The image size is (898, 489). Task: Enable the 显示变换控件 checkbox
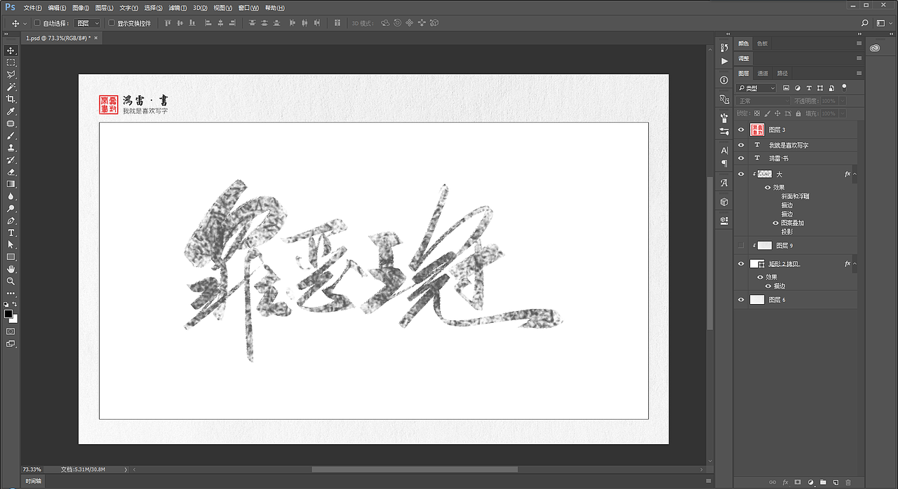[x=112, y=23]
